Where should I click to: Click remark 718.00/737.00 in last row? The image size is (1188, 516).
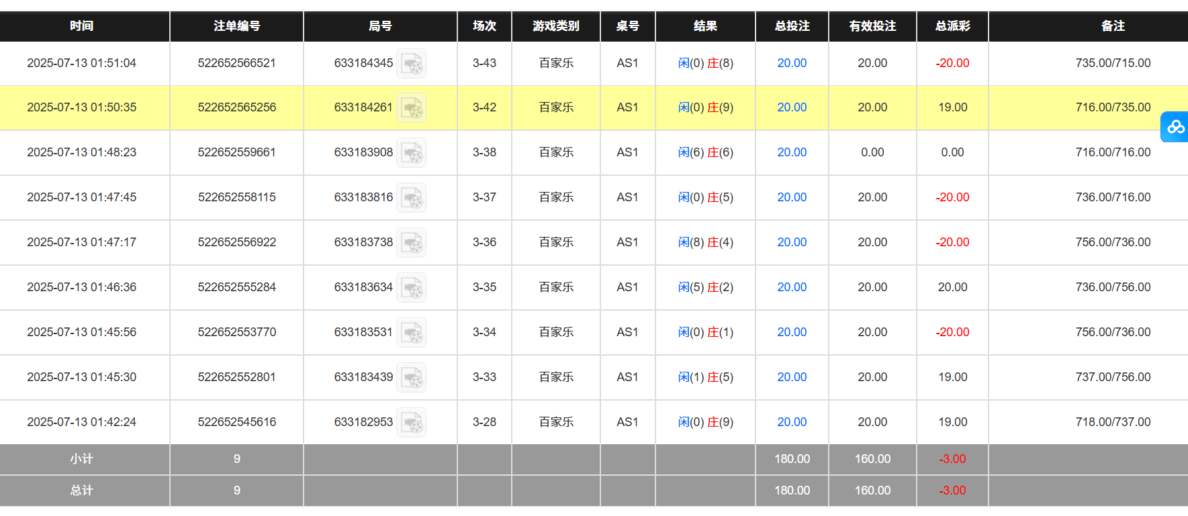coord(1113,422)
